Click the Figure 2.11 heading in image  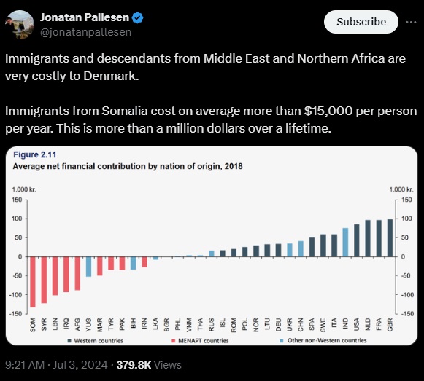35,154
